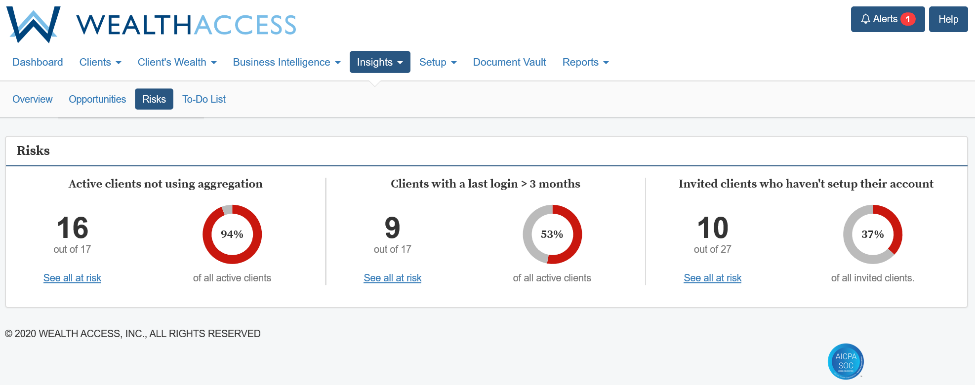Open Document Vault
This screenshot has height=385, width=975.
point(509,62)
